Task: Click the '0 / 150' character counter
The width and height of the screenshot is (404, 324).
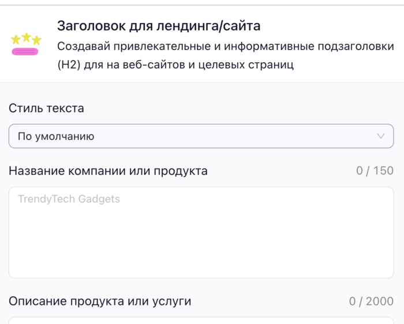Action: [x=375, y=170]
